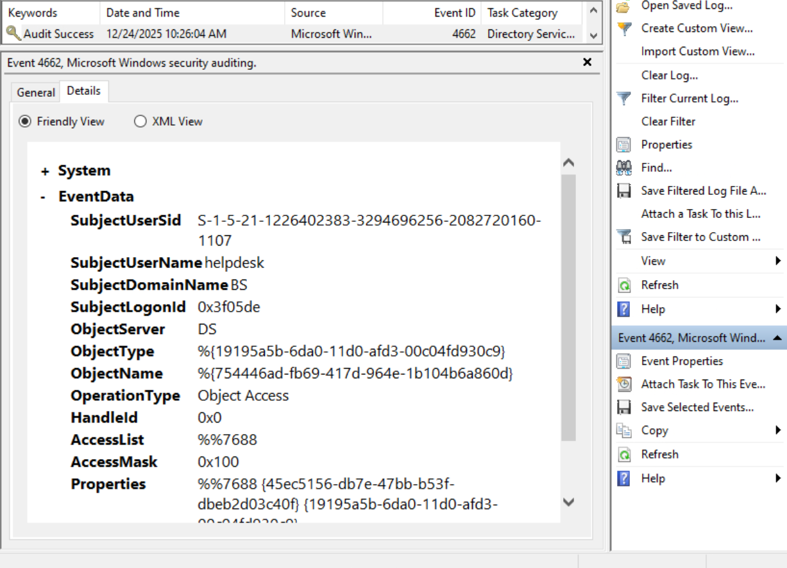Select the Friendly View radio button

[x=25, y=121]
